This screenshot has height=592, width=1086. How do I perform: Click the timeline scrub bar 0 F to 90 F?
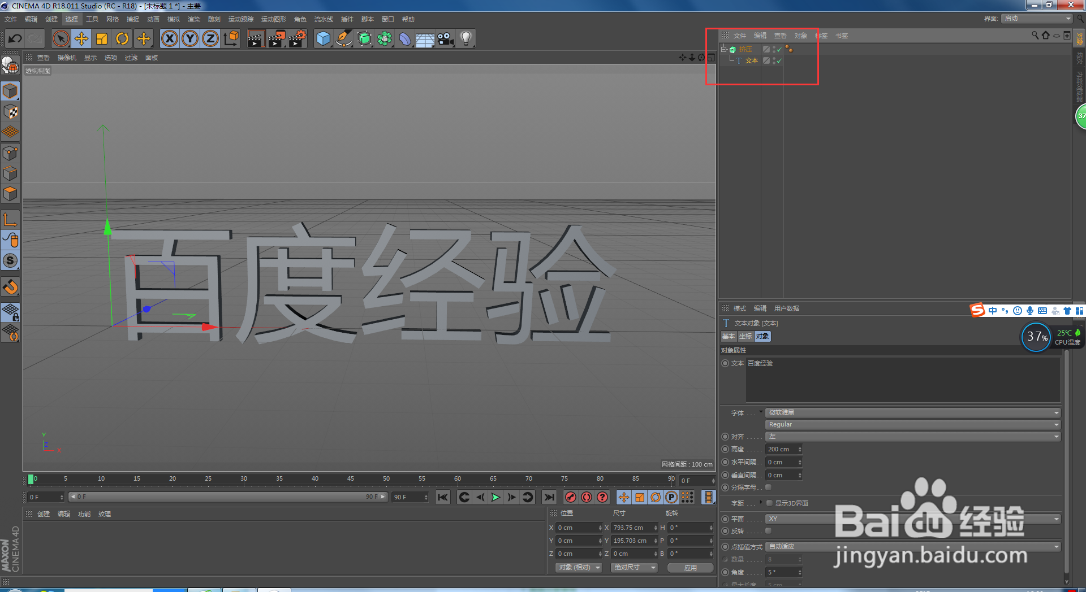tap(228, 497)
